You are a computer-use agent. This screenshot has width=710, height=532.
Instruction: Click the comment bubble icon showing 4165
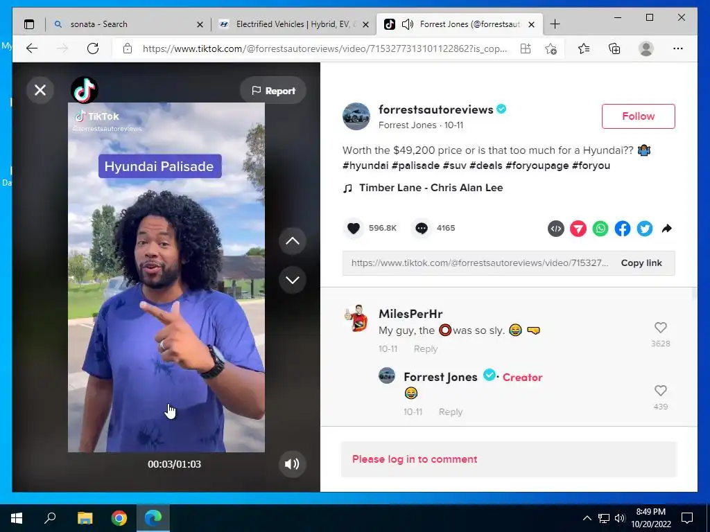(421, 228)
